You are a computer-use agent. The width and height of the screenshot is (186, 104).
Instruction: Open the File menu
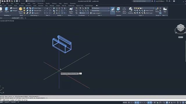click(3, 3)
